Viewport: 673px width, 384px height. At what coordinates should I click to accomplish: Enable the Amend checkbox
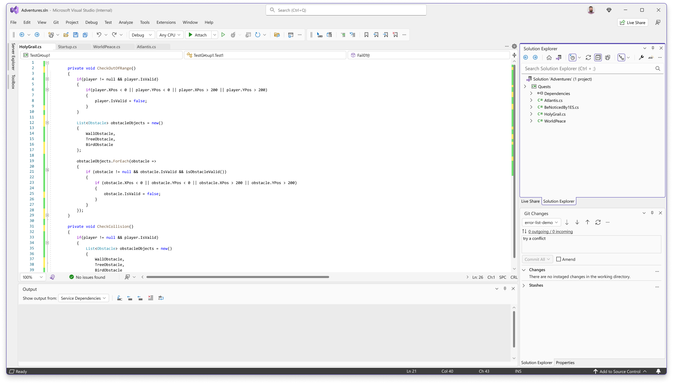(x=558, y=259)
